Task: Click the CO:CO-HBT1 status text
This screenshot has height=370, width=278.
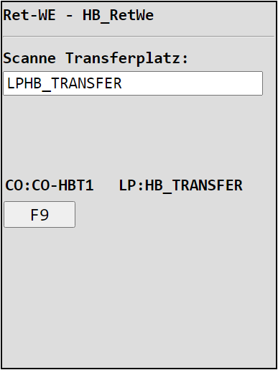Action: [x=50, y=185]
